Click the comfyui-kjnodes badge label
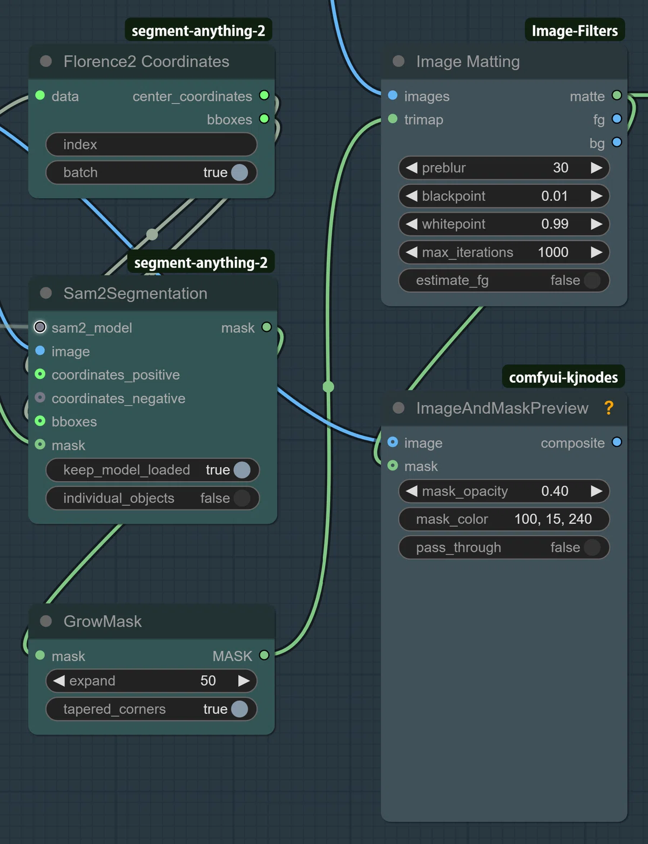The width and height of the screenshot is (648, 844). coord(563,377)
